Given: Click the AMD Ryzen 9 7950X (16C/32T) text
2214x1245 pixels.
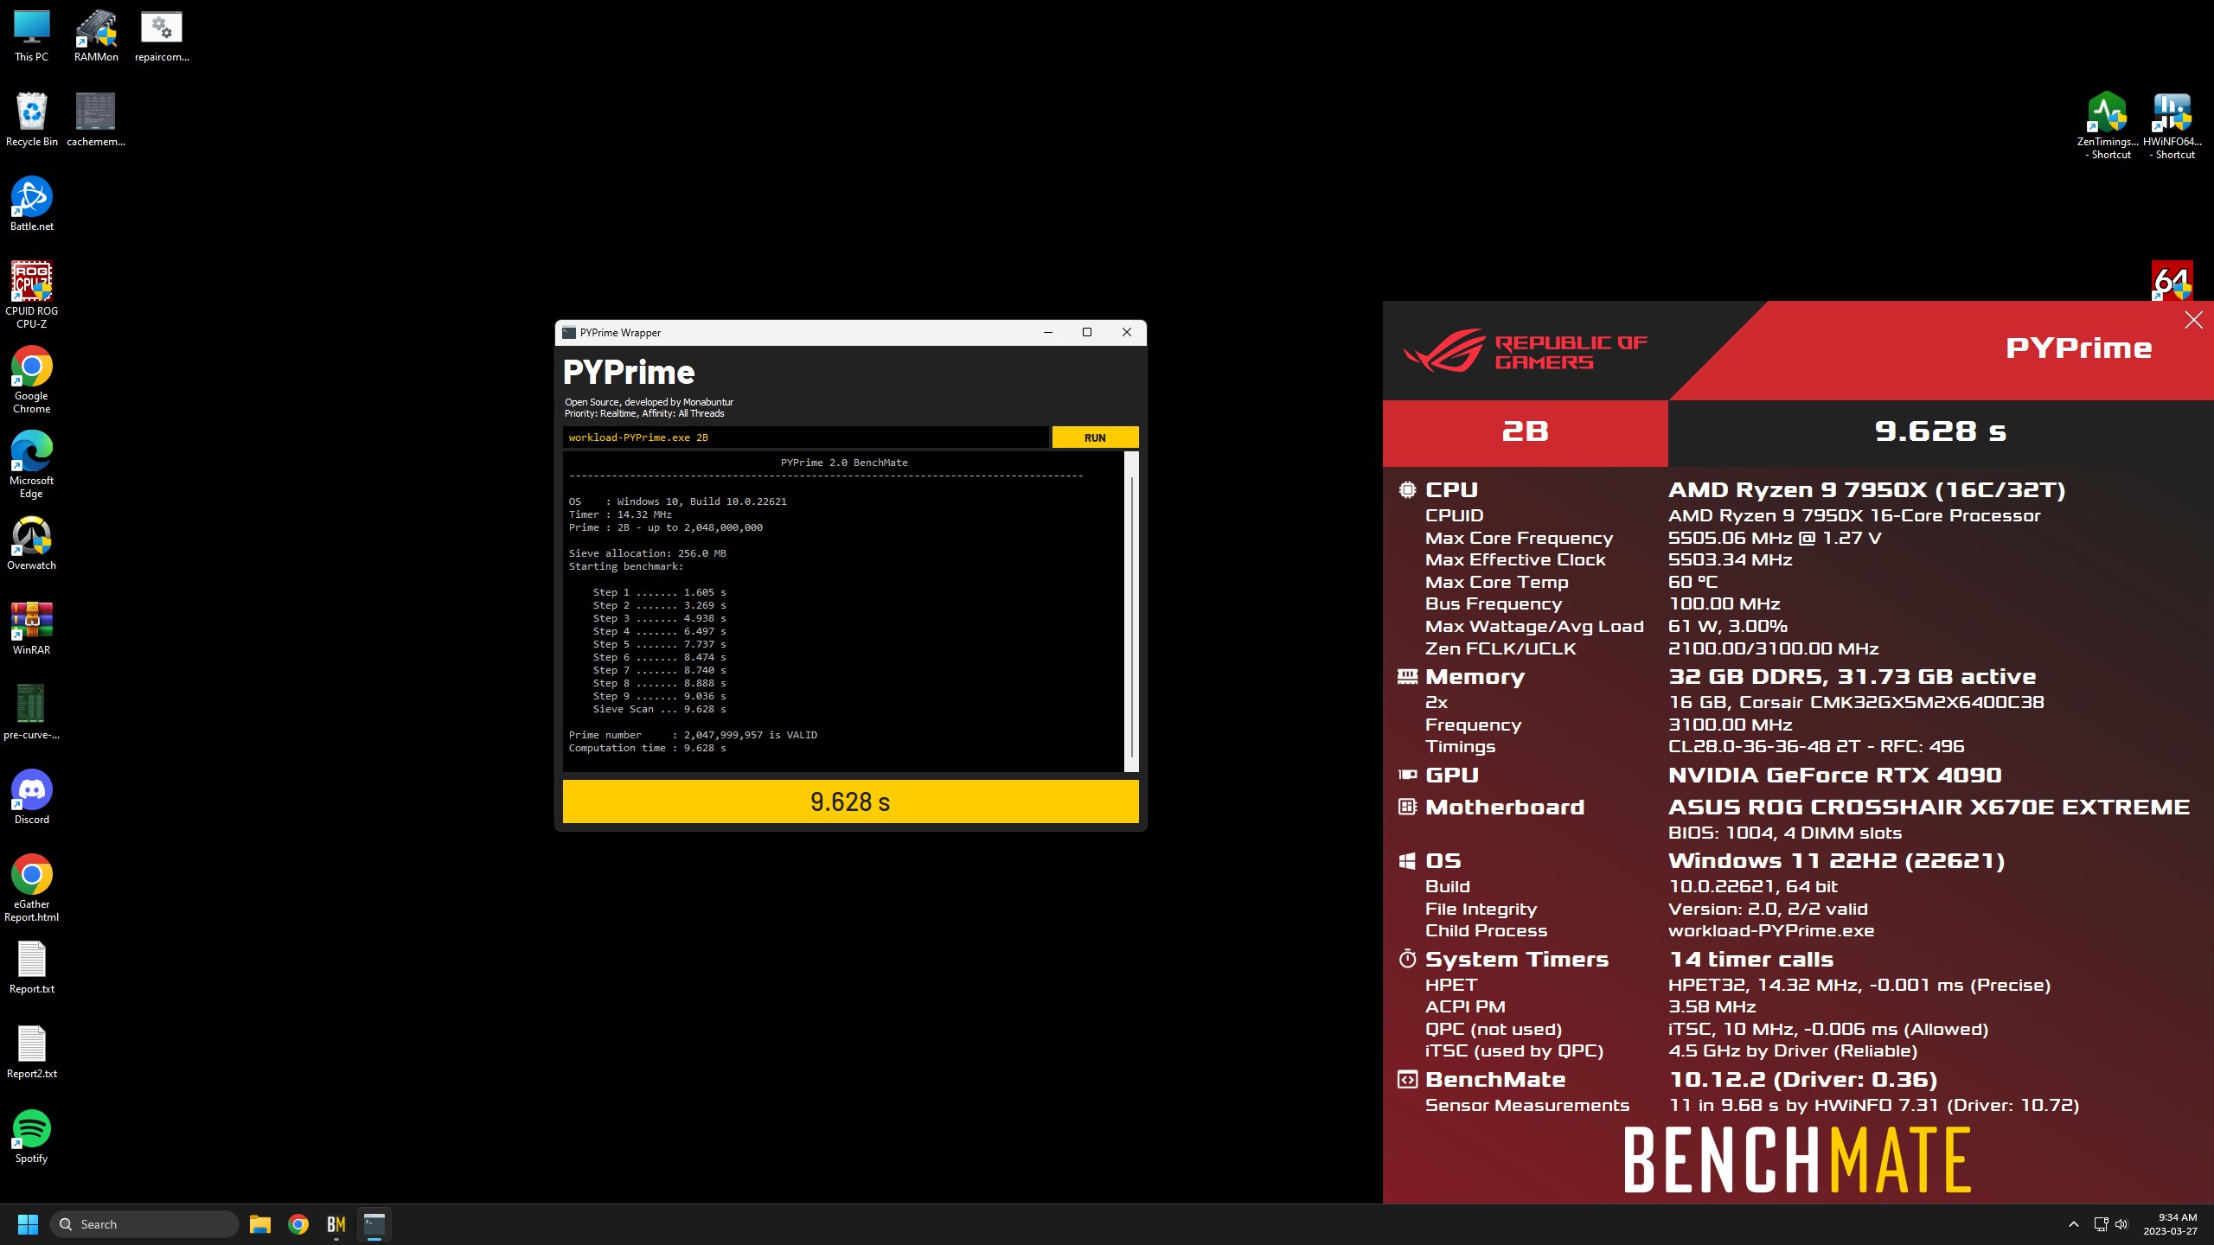Looking at the screenshot, I should tap(1866, 490).
